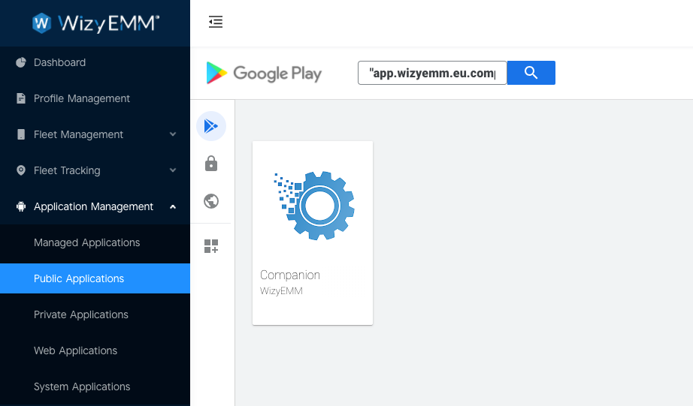This screenshot has height=406, width=693.
Task: Open the Companion app card
Action: point(313,233)
